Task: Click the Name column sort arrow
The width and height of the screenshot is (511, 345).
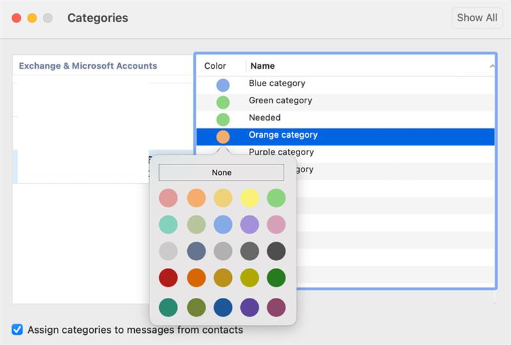Action: 492,66
